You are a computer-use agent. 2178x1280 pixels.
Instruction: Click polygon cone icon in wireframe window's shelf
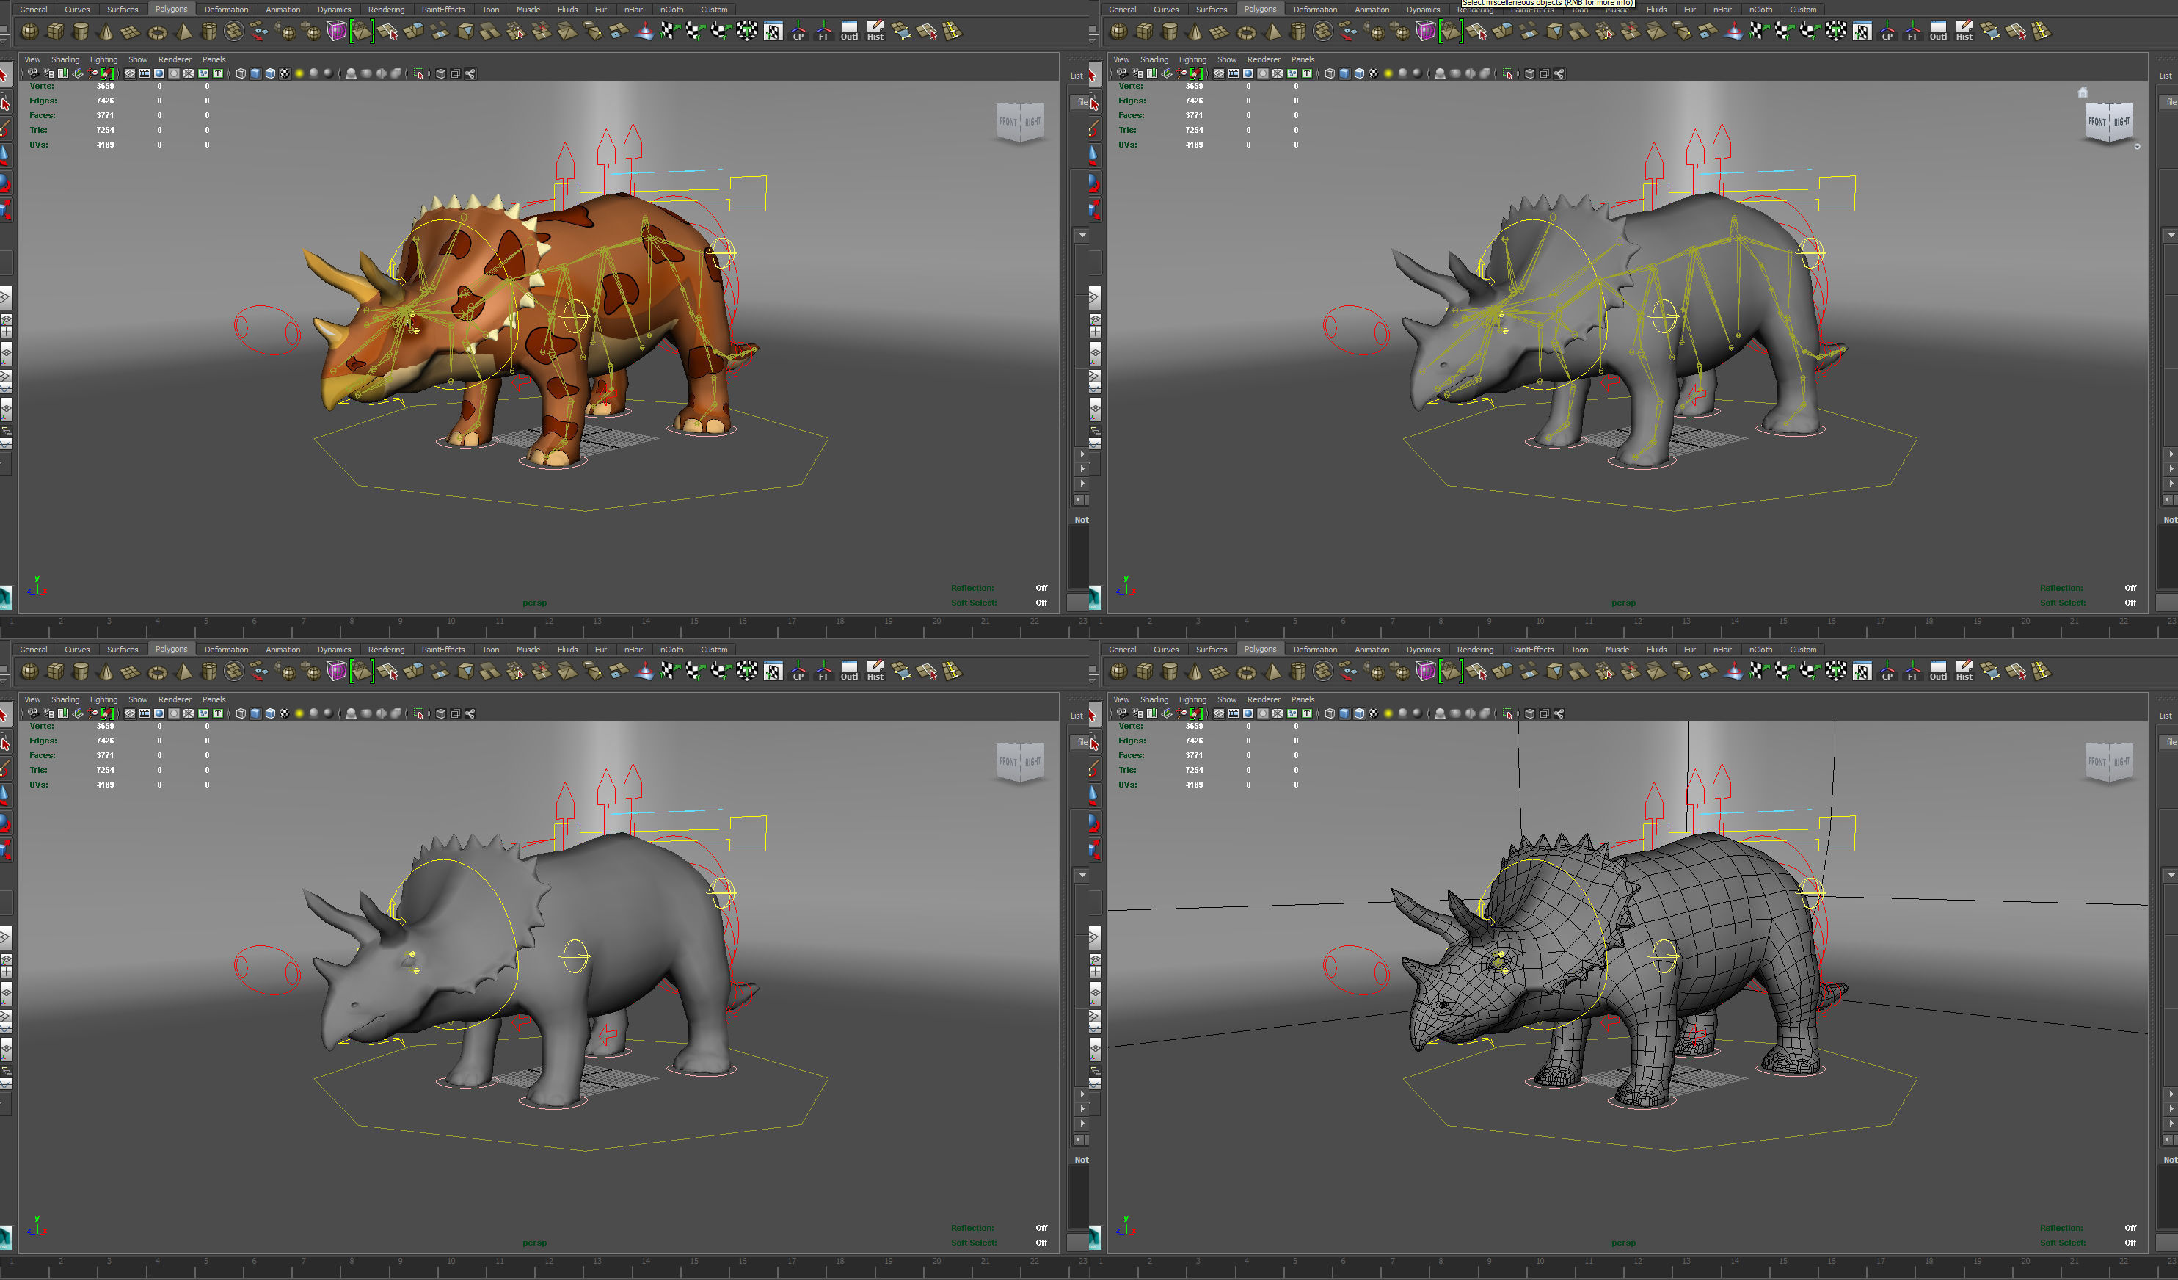click(1195, 672)
